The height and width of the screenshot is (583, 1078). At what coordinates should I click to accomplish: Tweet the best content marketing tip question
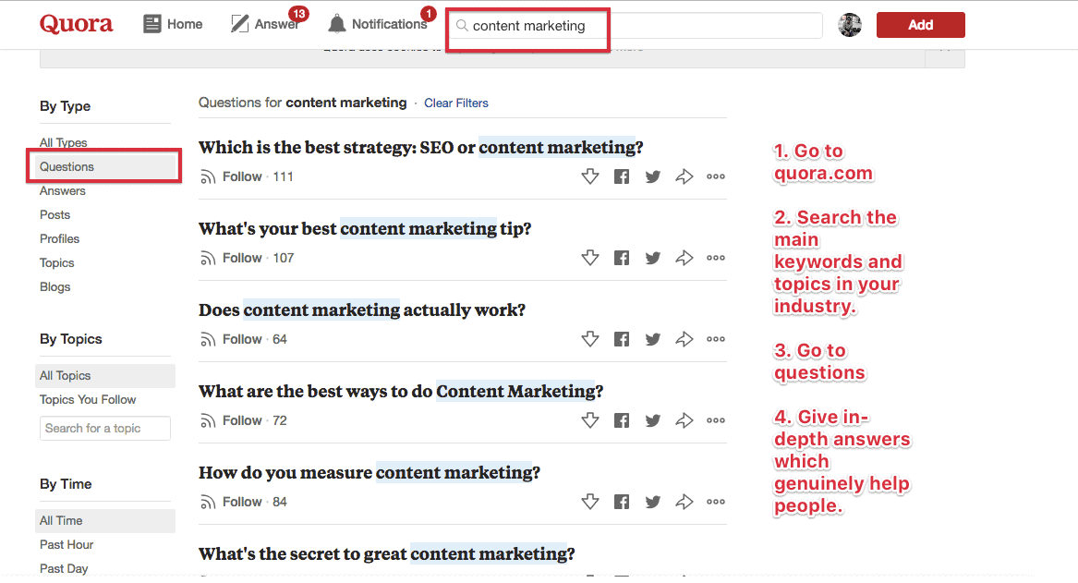point(653,258)
